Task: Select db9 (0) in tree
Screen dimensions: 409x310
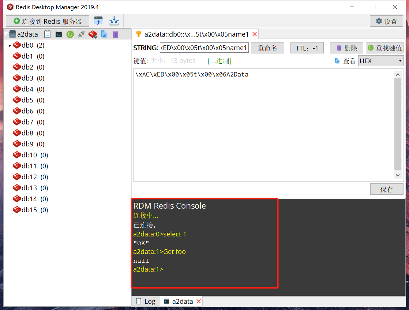Action: coord(29,144)
